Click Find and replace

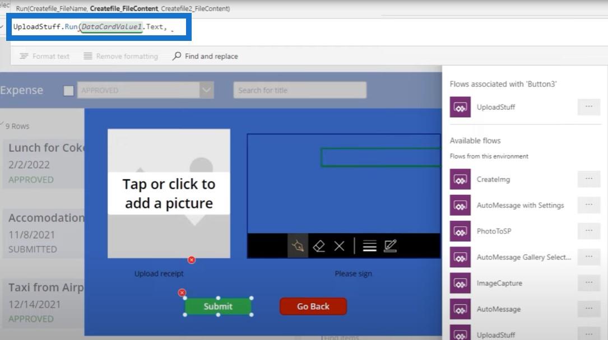205,56
